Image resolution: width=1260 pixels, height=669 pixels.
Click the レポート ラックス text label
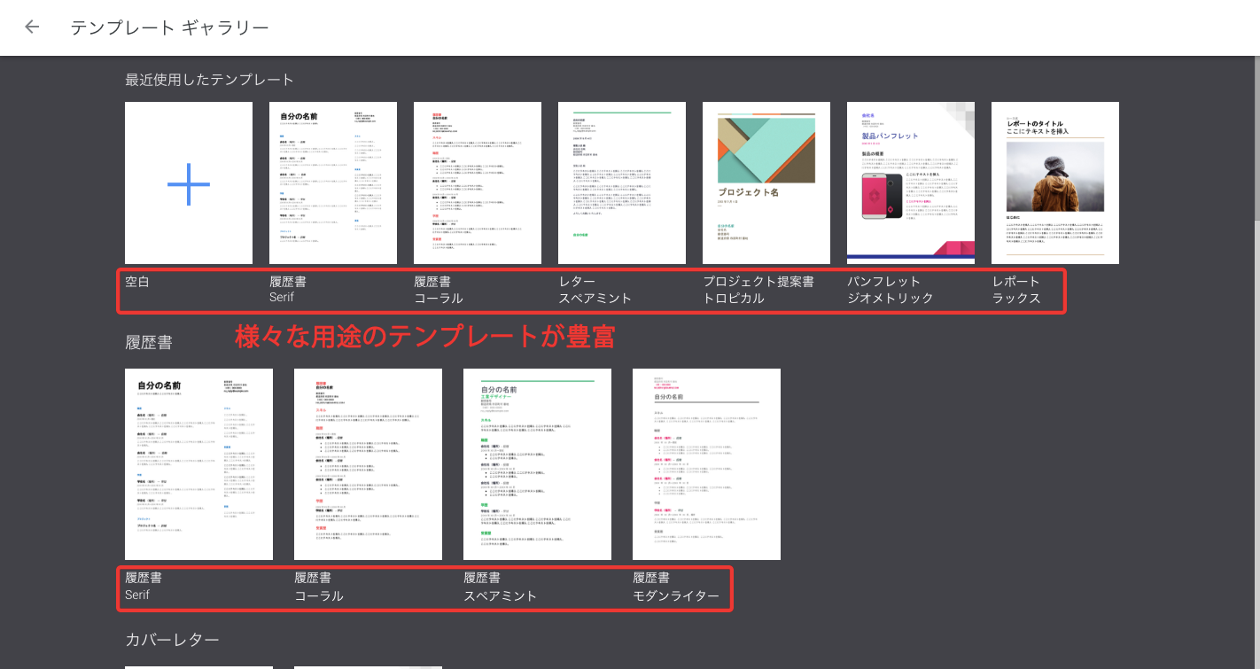point(1016,290)
